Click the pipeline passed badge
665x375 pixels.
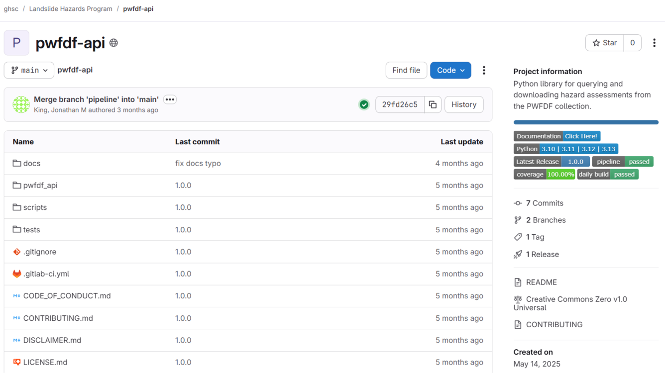(623, 162)
